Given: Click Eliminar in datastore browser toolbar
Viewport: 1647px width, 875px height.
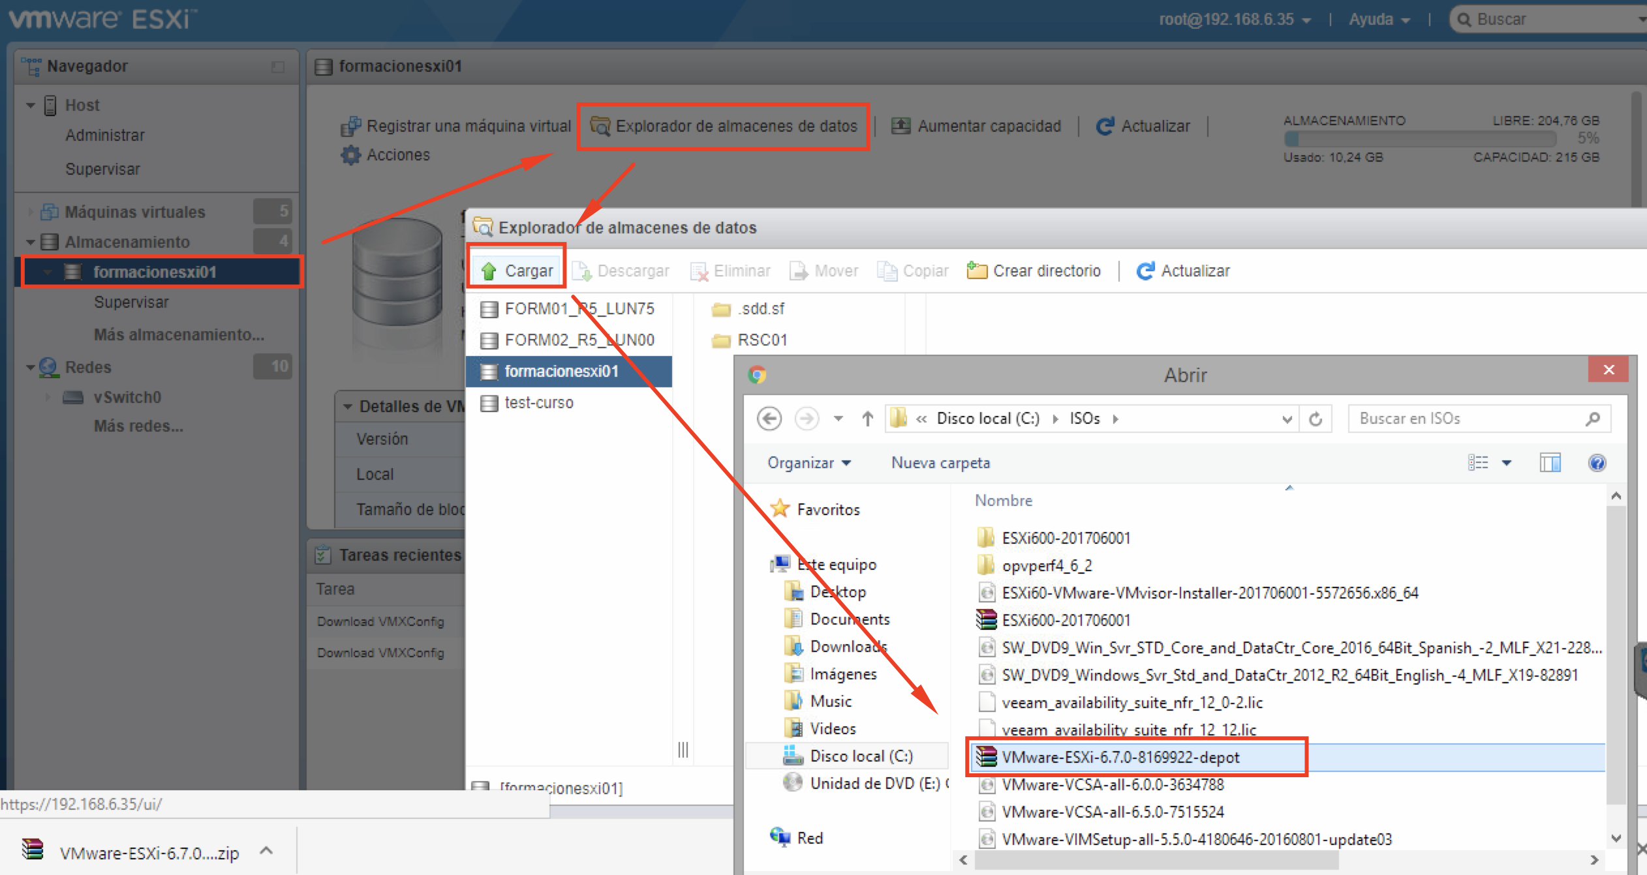Looking at the screenshot, I should pos(730,271).
